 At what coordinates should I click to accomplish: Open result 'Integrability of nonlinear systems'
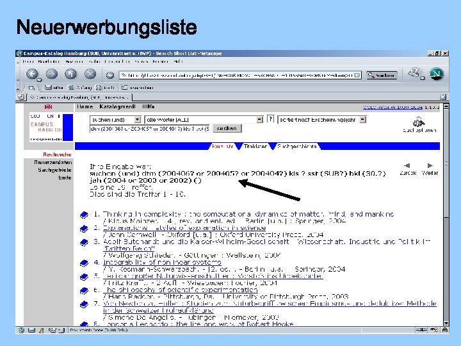click(162, 262)
